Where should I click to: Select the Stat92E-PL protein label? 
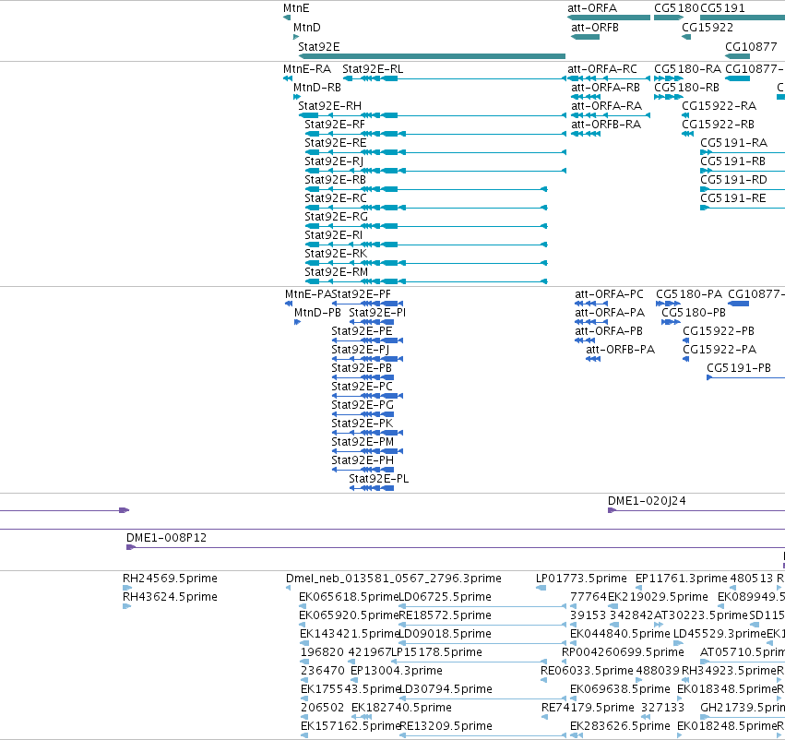click(x=378, y=479)
